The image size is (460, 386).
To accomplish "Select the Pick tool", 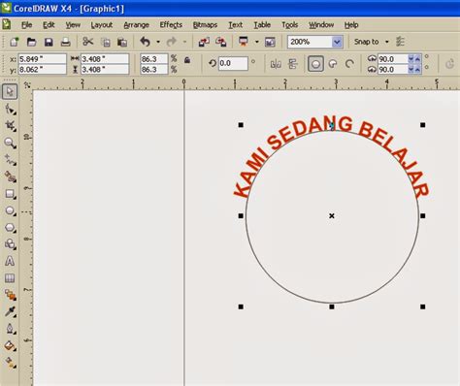I will [10, 92].
